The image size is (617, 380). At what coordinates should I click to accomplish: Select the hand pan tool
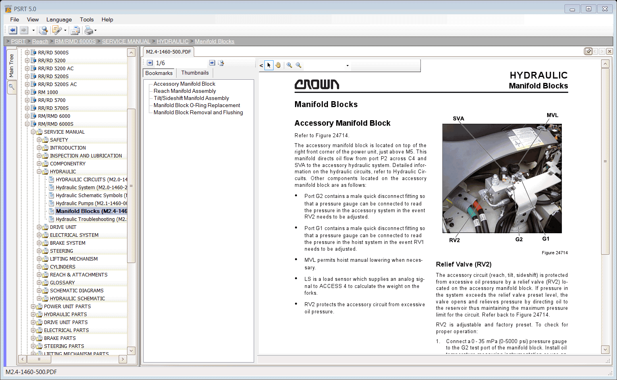278,65
